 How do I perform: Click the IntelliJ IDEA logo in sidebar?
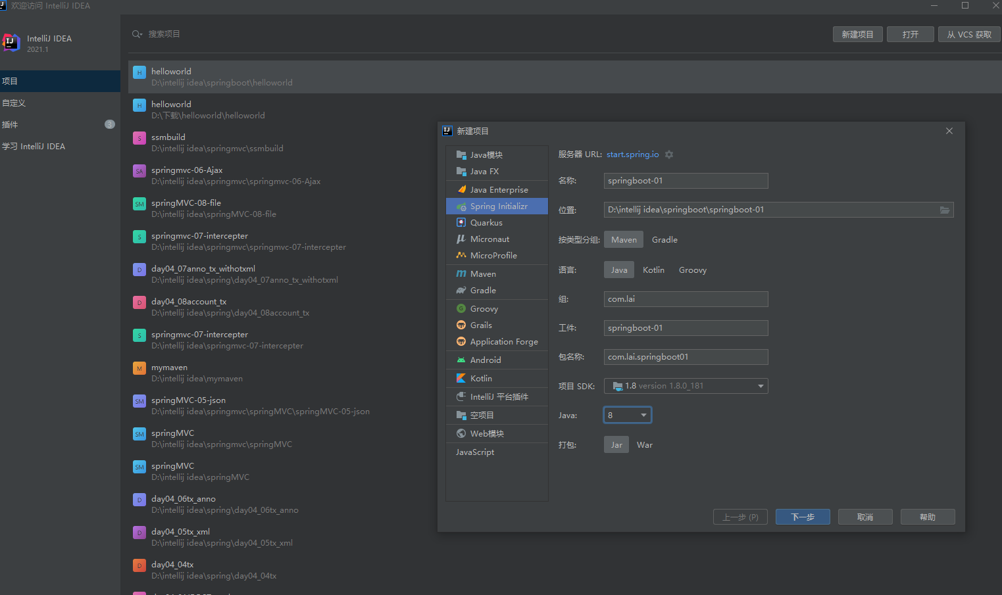point(11,43)
